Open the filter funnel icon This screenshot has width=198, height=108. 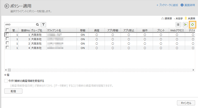click(x=44, y=25)
